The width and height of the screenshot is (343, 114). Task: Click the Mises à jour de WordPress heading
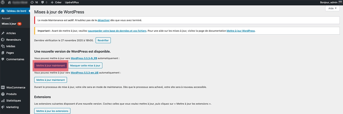coord(59,12)
